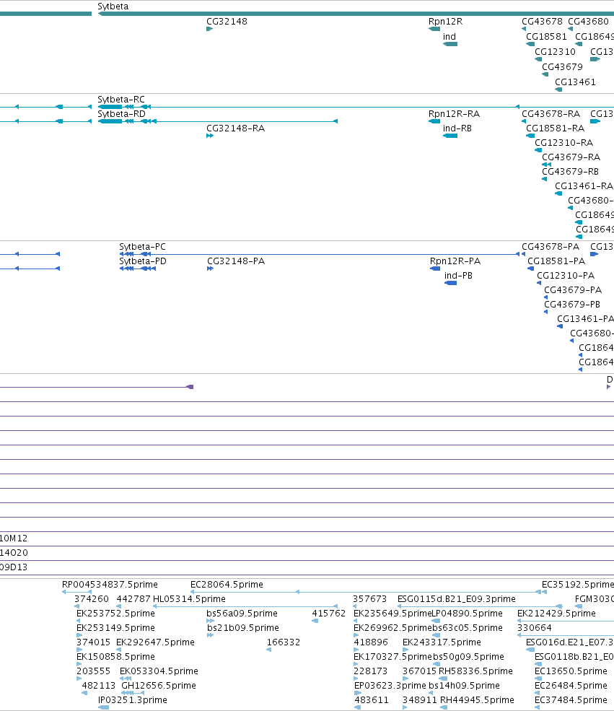
Task: Select the Rpn12R-PA protein label
Action: [455, 261]
